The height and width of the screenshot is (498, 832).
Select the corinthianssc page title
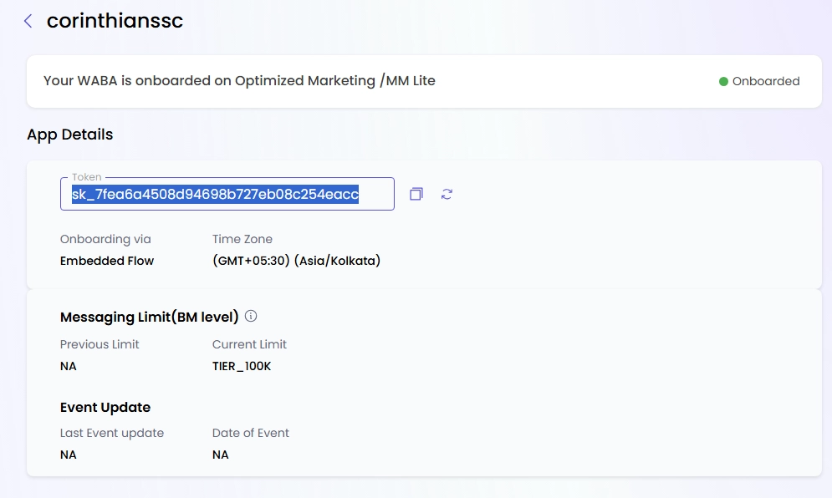coord(115,20)
